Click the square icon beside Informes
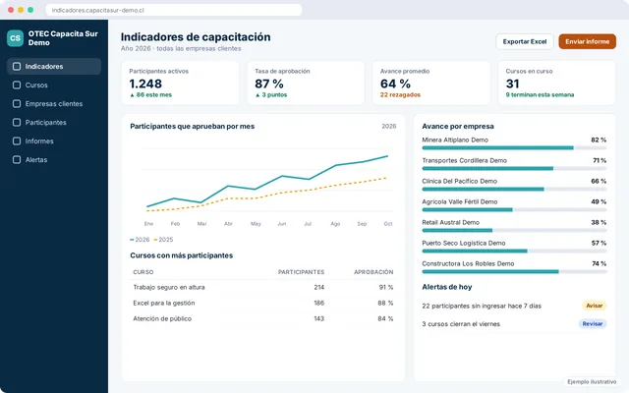The height and width of the screenshot is (393, 629). coord(17,140)
